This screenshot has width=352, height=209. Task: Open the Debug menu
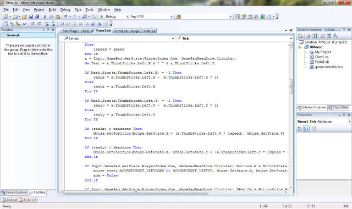pos(65,10)
